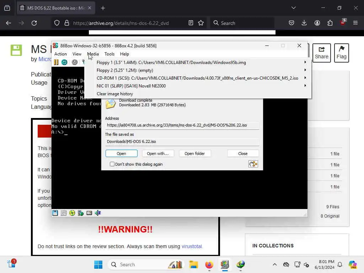
Task: Click the 9 Files text
Action: point(333,207)
